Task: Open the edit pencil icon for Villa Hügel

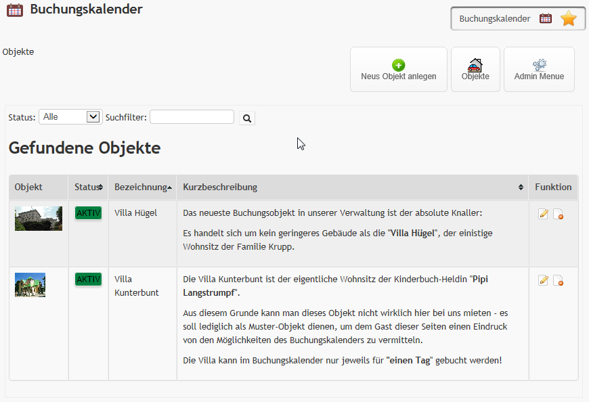Action: pos(543,213)
